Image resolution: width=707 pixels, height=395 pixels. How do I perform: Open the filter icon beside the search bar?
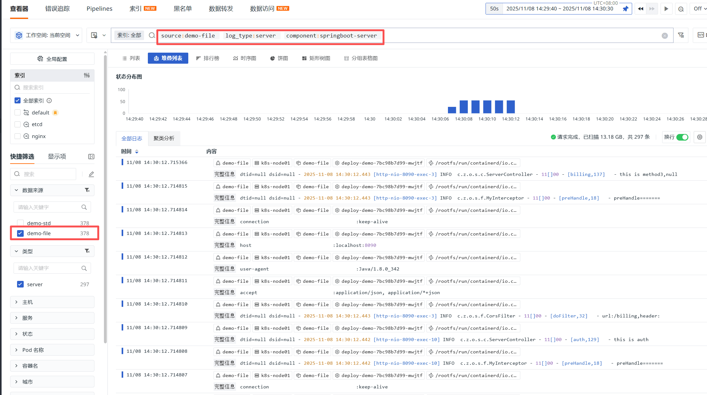click(681, 35)
